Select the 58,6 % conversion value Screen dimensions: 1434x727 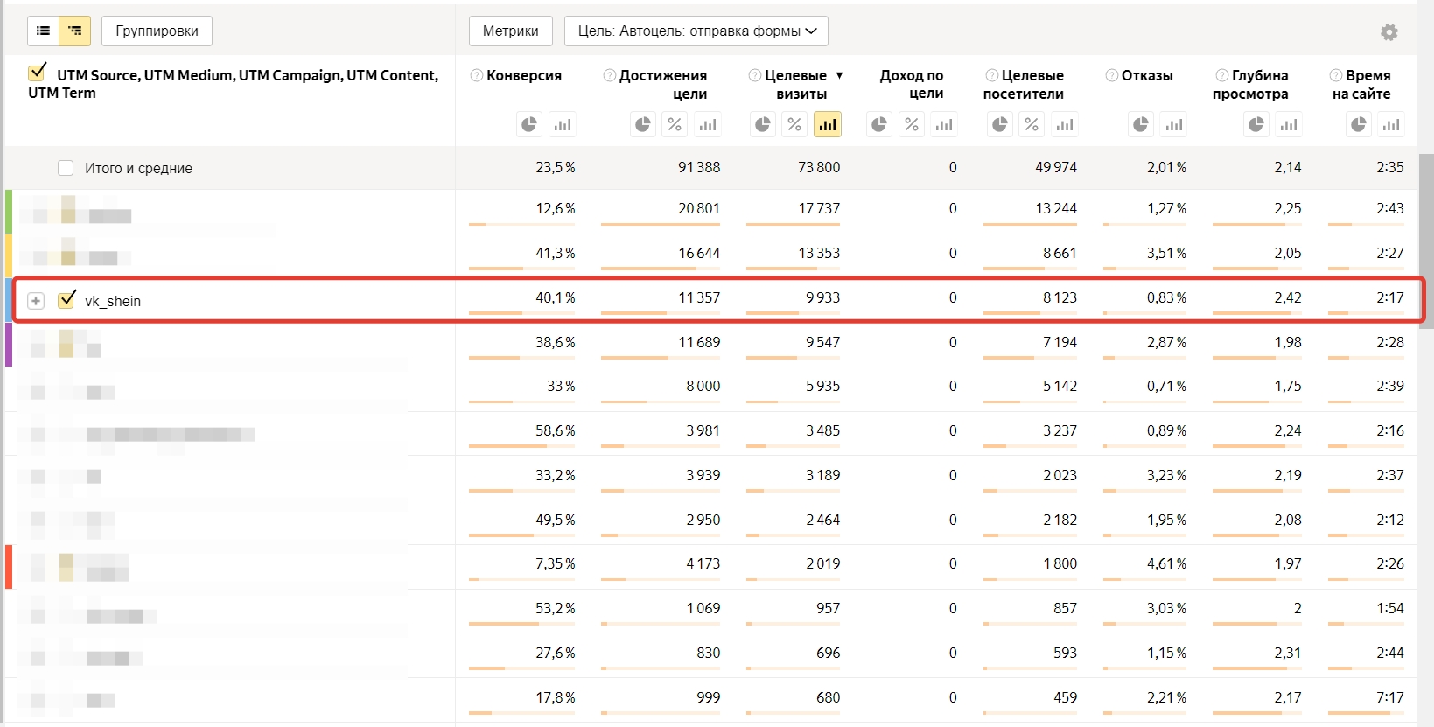click(556, 430)
